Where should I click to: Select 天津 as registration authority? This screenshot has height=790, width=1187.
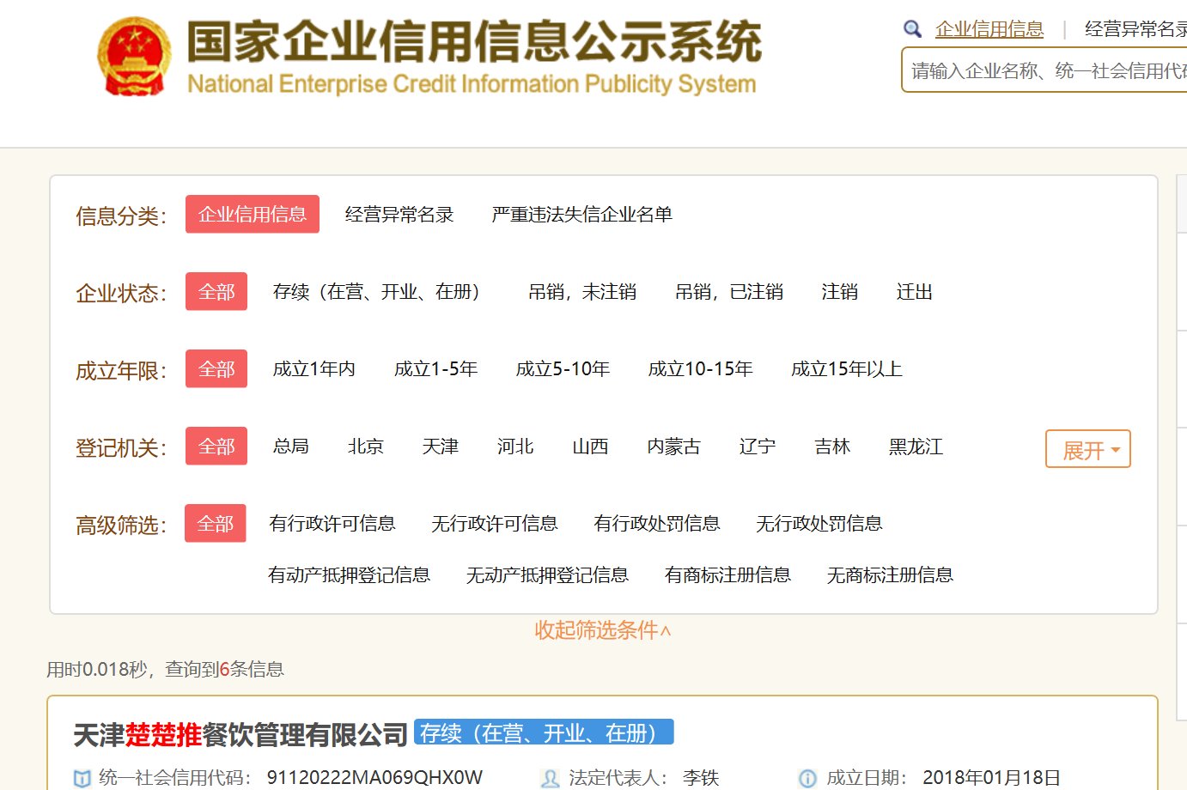(x=441, y=446)
